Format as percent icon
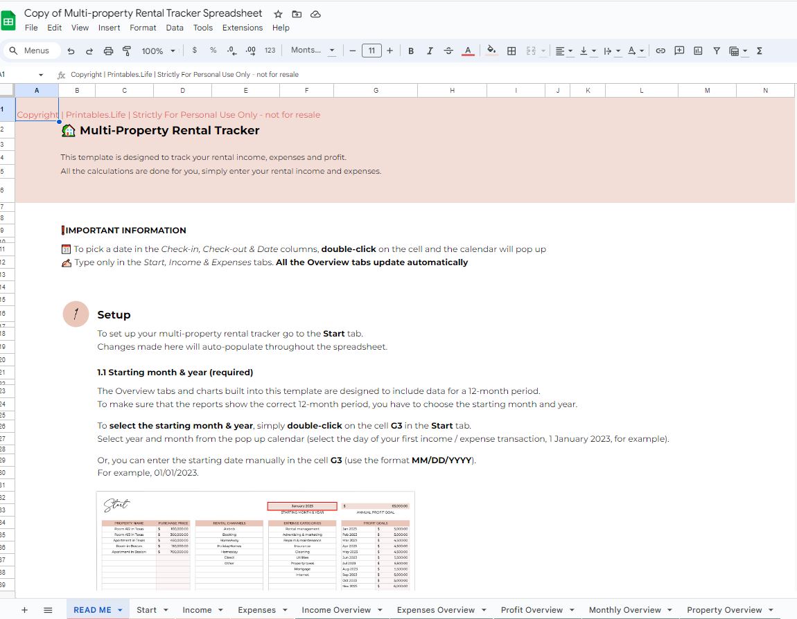The height and width of the screenshot is (619, 797). coord(213,51)
